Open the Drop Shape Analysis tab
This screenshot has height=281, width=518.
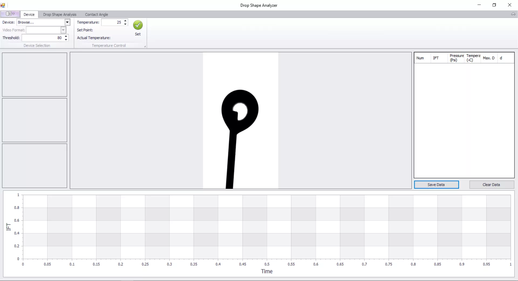click(60, 15)
